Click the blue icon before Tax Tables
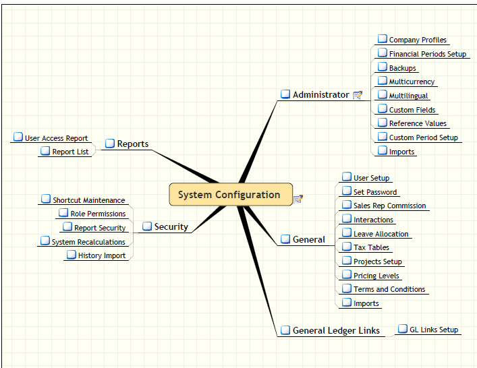 (347, 247)
